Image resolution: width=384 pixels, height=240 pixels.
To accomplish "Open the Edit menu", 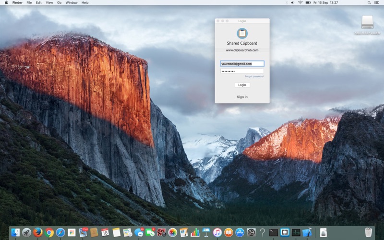I will 39,3.
